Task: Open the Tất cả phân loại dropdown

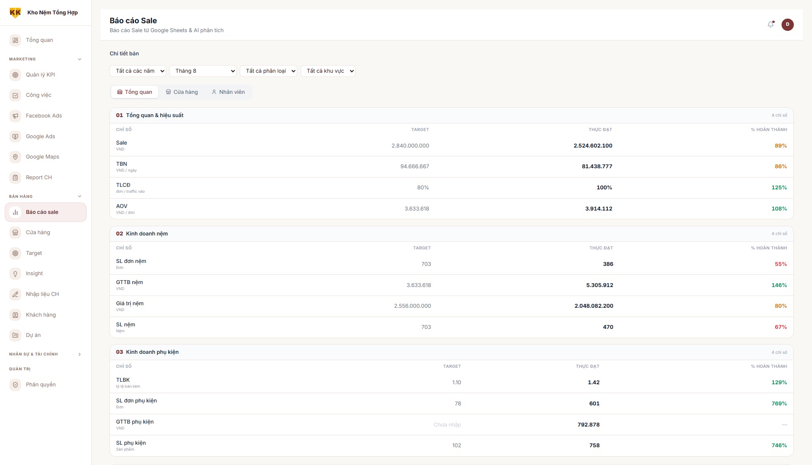Action: 269,71
